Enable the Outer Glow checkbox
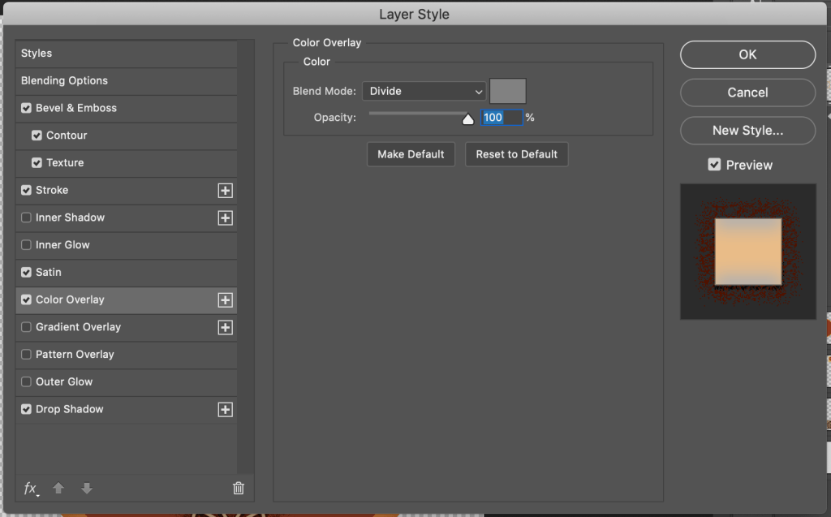The width and height of the screenshot is (831, 517). click(x=27, y=382)
